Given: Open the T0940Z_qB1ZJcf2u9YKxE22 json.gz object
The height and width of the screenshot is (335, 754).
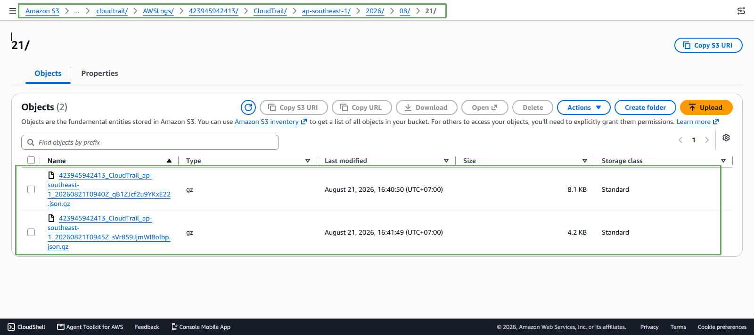Looking at the screenshot, I should click(x=109, y=189).
